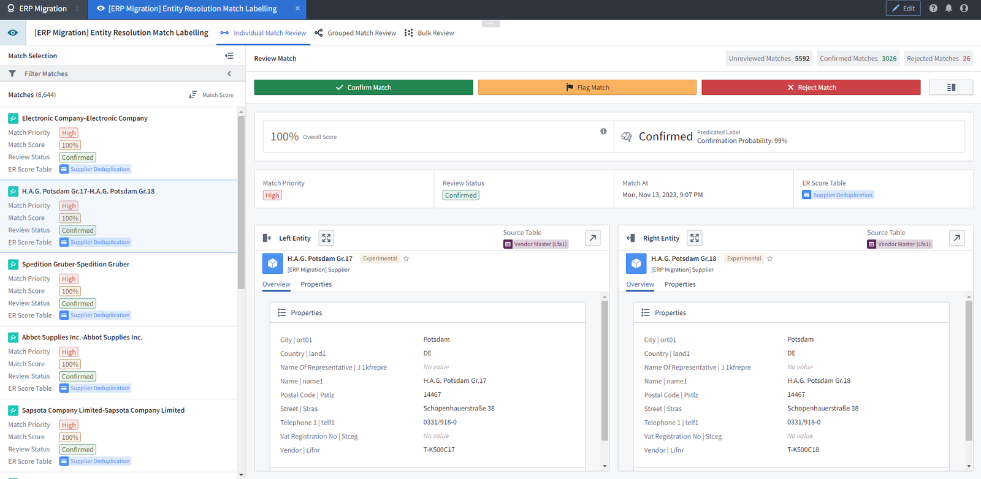
Task: Switch to Grouped Match Review tab
Action: click(x=356, y=33)
